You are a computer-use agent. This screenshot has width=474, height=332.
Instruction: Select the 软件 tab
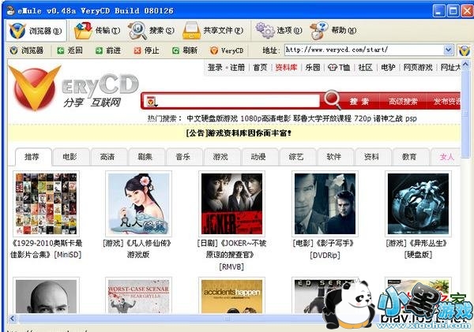[334, 157]
